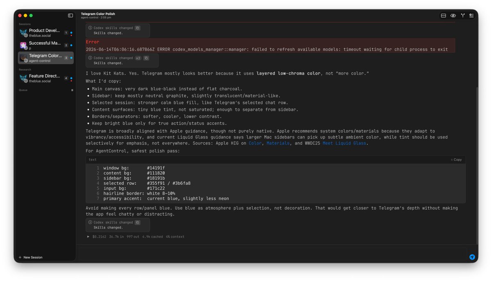Image resolution: width=492 pixels, height=281 pixels.
Task: Copy the Codex skills notice above cost line
Action: point(137,222)
